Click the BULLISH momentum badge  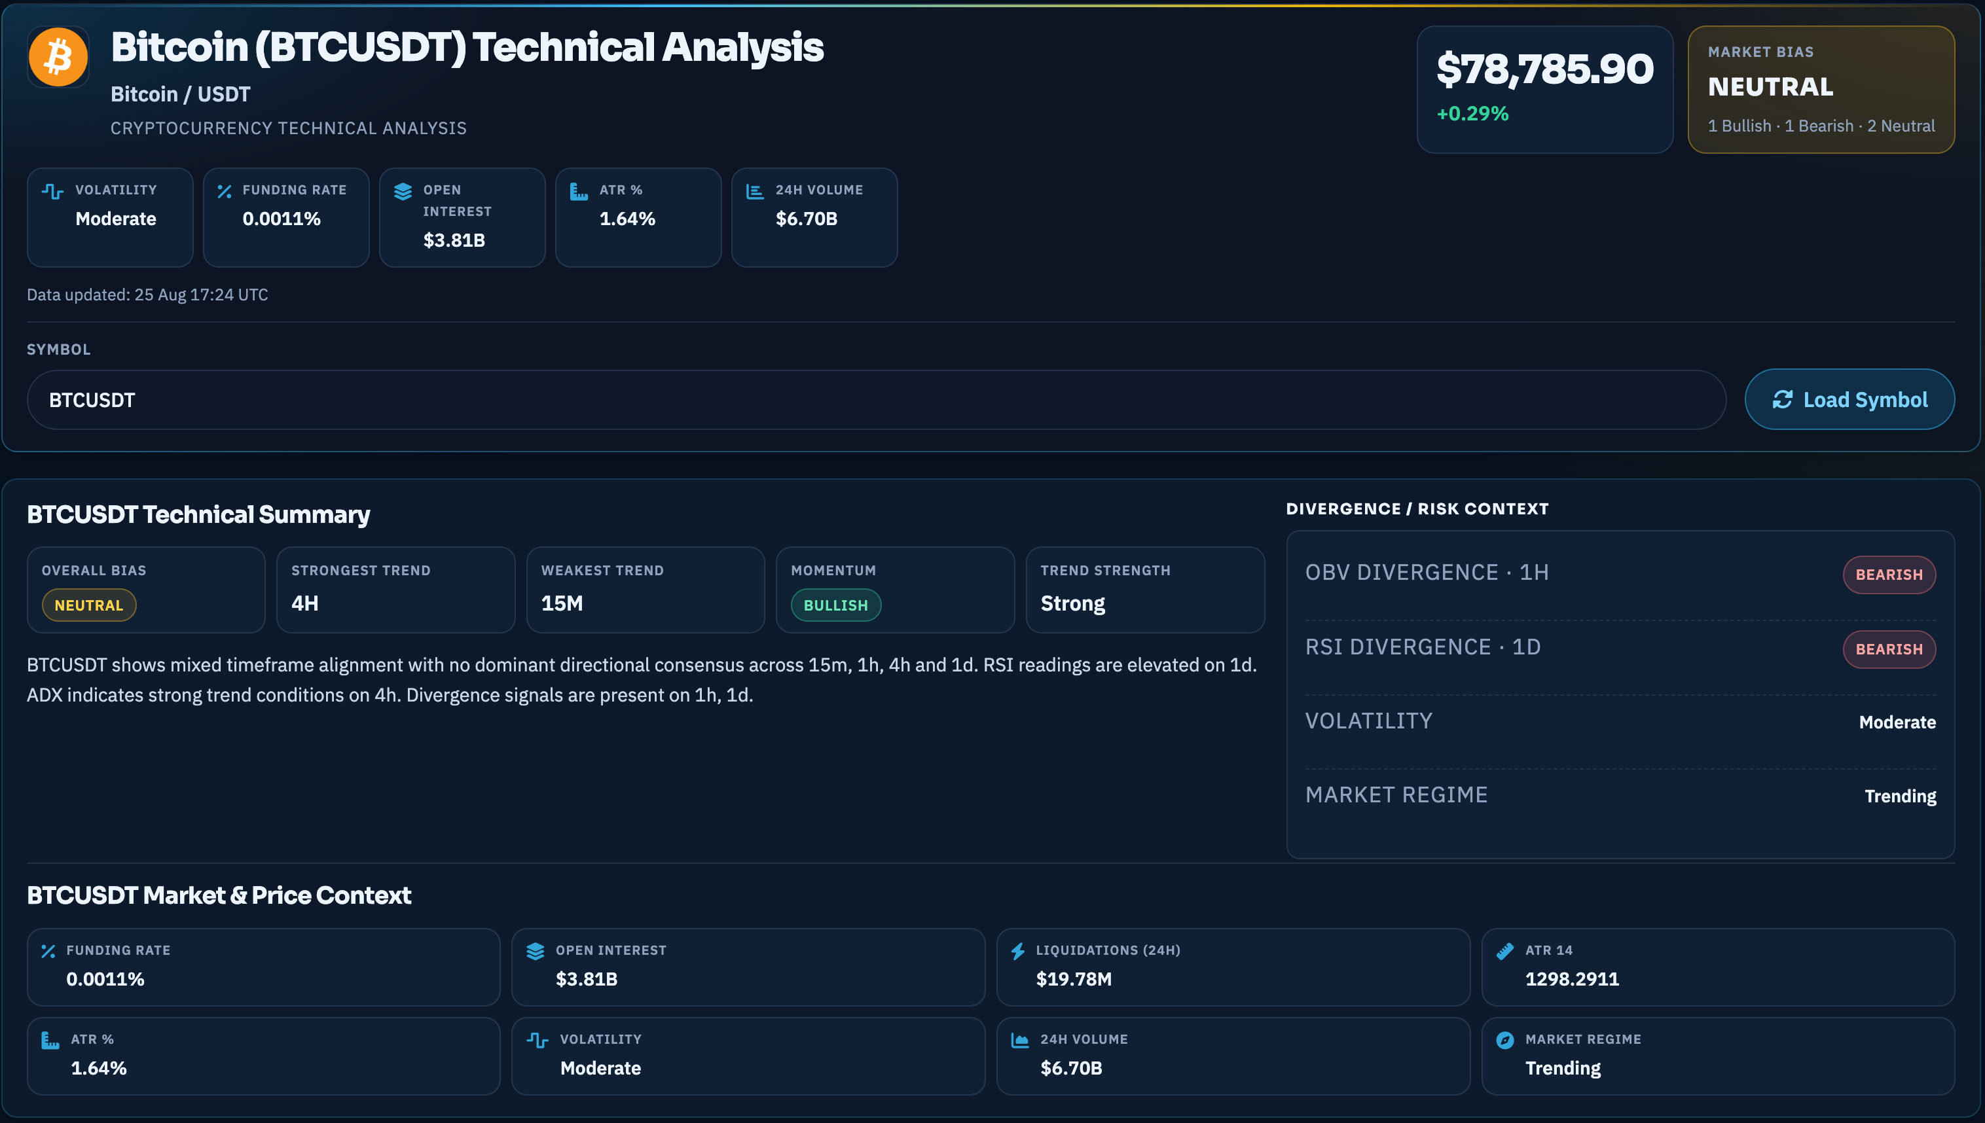pyautogui.click(x=835, y=605)
